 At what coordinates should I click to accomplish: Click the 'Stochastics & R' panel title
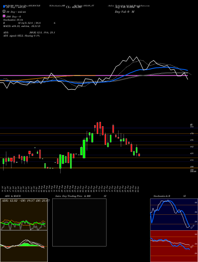tap(162, 196)
